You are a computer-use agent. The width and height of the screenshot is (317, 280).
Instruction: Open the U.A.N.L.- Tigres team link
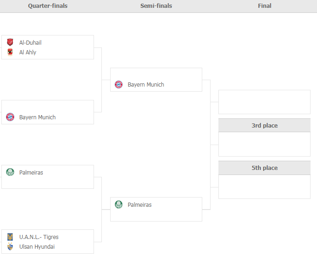point(39,237)
